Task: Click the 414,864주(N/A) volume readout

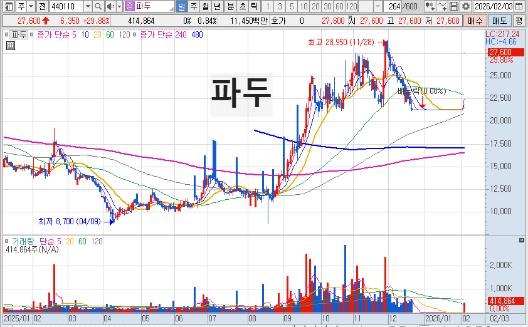Action: (33, 249)
